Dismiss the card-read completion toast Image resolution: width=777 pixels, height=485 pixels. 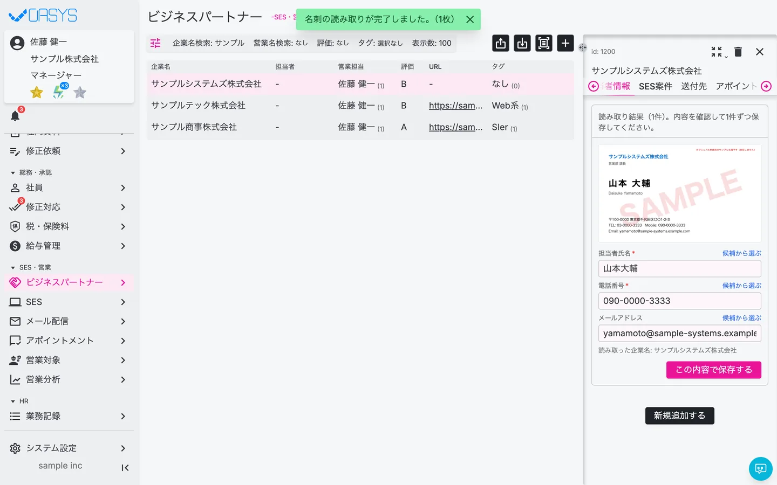pyautogui.click(x=470, y=19)
